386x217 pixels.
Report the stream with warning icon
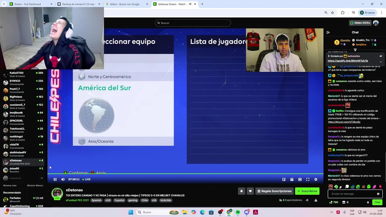click(x=316, y=200)
